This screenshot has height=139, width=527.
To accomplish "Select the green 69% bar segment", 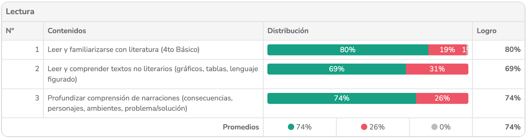I will pyautogui.click(x=336, y=69).
